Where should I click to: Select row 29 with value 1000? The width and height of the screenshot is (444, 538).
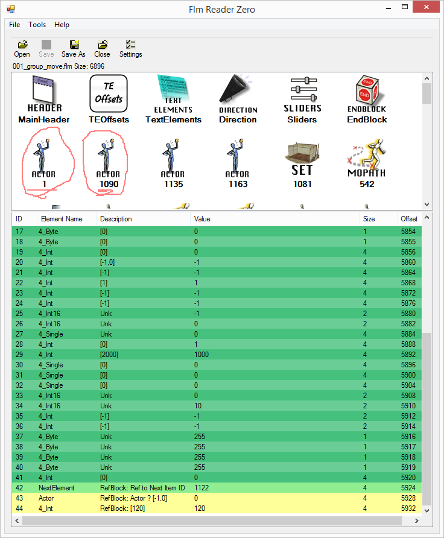point(217,355)
